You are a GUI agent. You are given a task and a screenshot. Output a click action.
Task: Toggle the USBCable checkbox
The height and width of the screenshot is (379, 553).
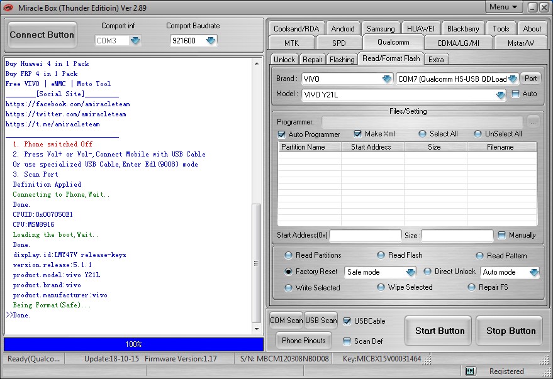click(347, 321)
